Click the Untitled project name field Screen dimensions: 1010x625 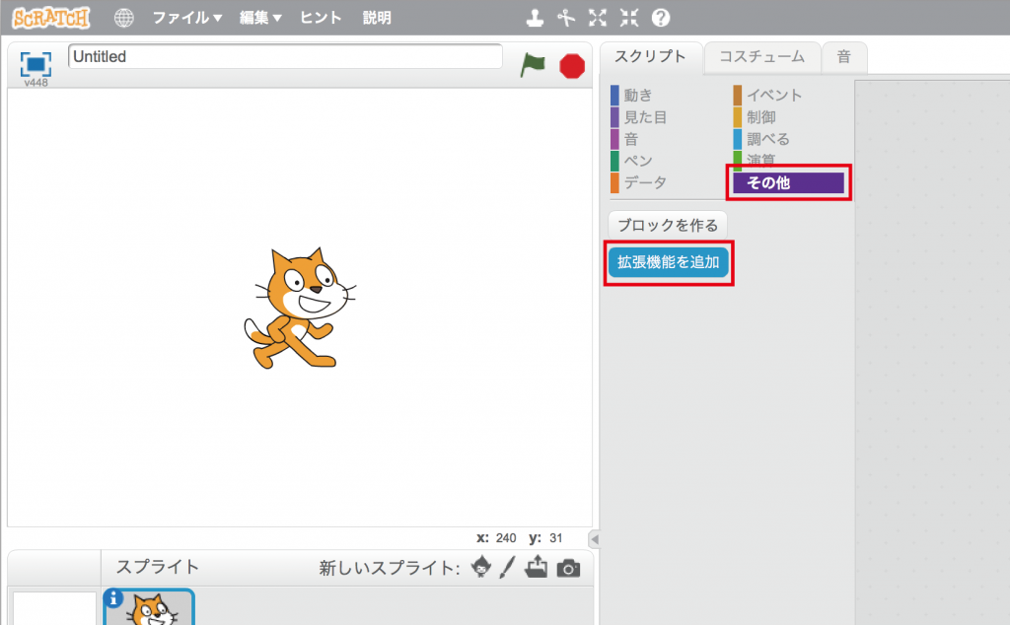tap(284, 57)
